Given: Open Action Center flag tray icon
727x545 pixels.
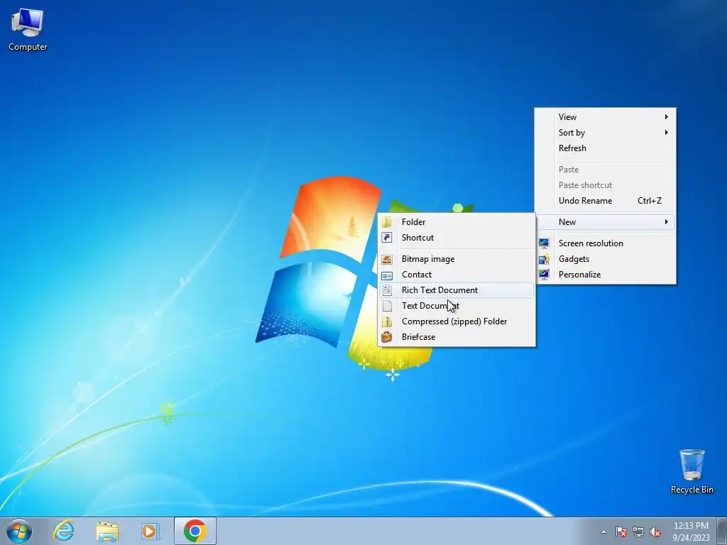Looking at the screenshot, I should click(x=621, y=532).
